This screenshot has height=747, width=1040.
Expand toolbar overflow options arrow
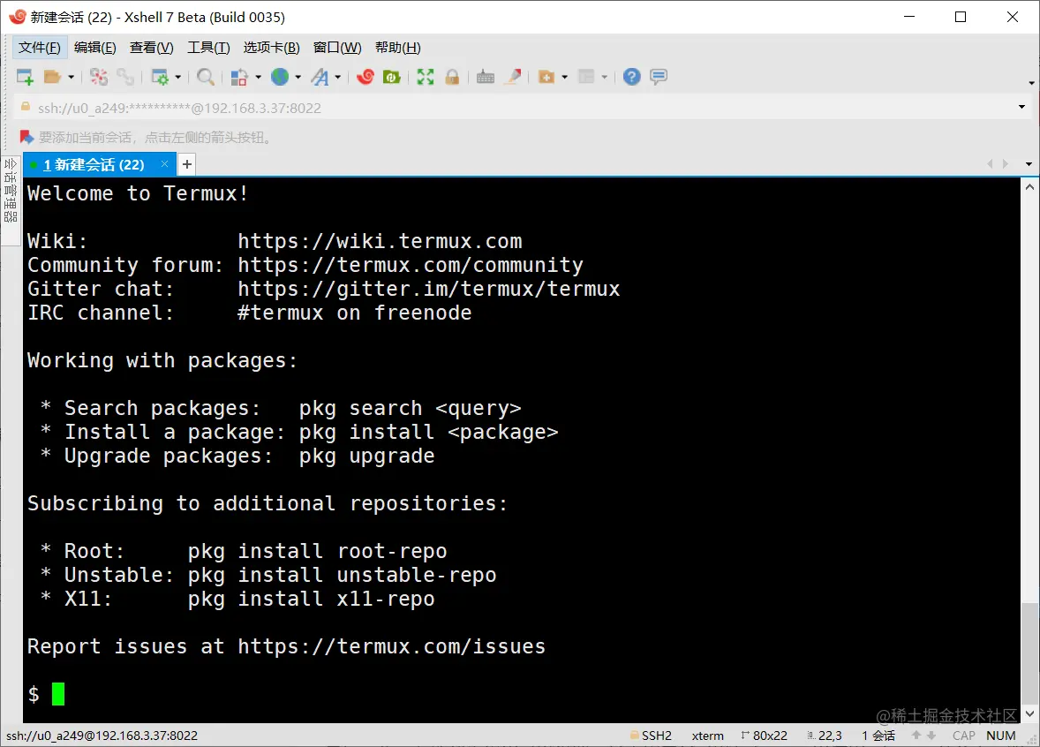click(x=1031, y=83)
